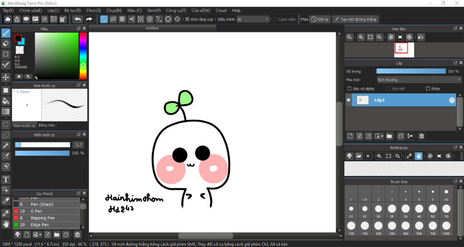Enable Khóa lock checkbox
This screenshot has width=464, height=247.
click(x=428, y=88)
